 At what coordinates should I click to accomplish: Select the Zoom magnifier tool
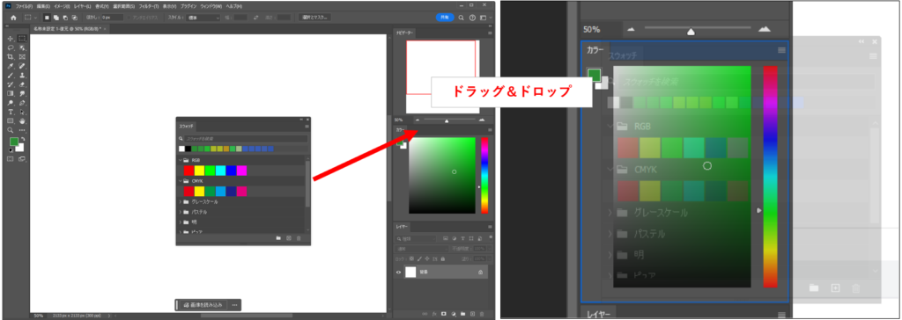11,130
